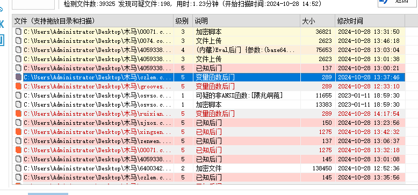This screenshot has width=418, height=195.
Task: Click file icon of row modified 13:35:56
Action: tap(18, 177)
